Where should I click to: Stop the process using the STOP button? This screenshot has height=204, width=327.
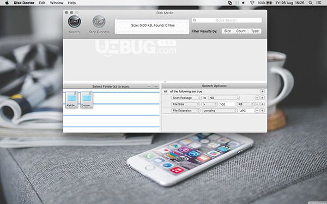coord(99,21)
